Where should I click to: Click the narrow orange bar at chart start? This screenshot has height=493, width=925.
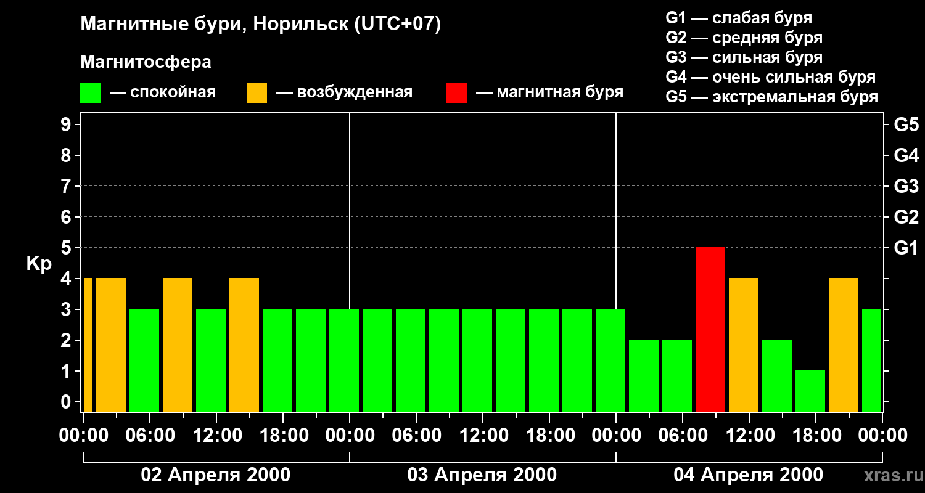coord(88,344)
